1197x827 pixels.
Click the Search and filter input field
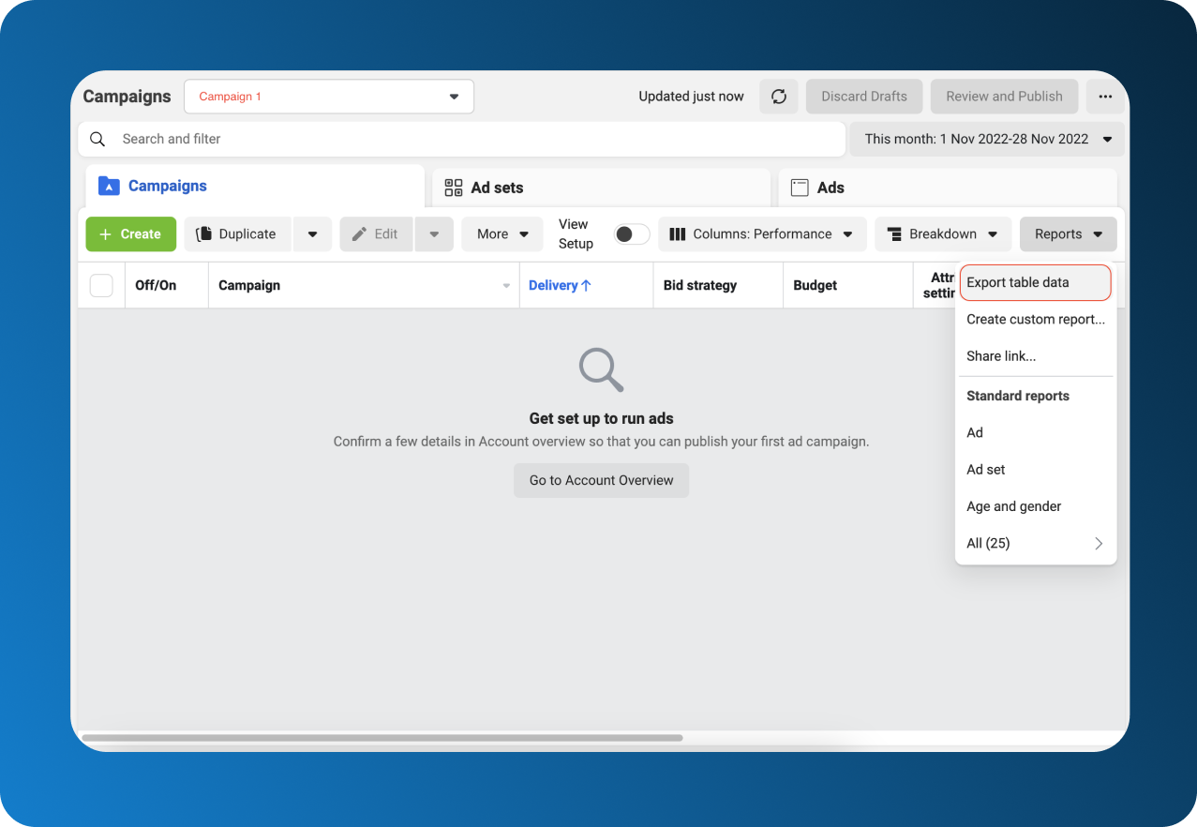pos(375,139)
